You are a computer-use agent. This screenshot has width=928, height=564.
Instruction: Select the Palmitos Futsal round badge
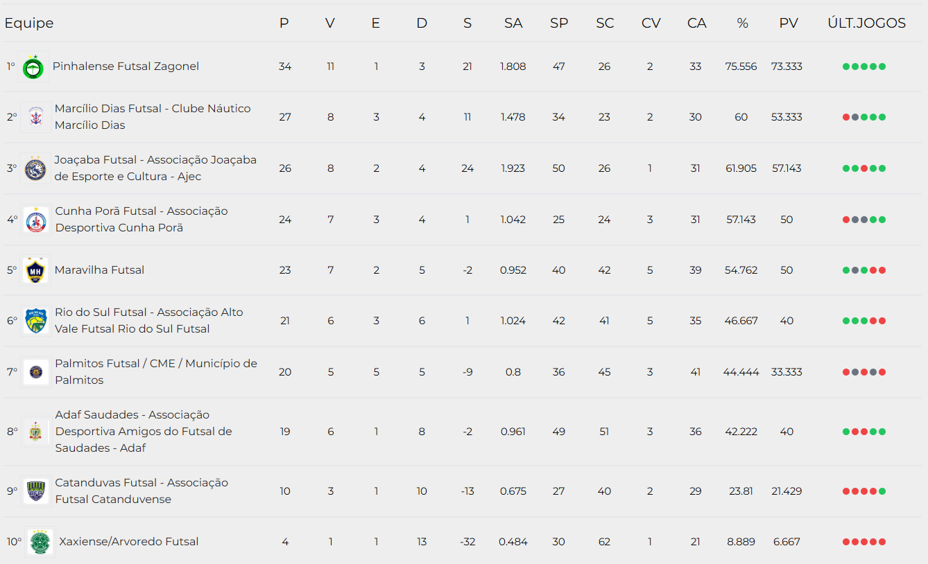[x=35, y=372]
